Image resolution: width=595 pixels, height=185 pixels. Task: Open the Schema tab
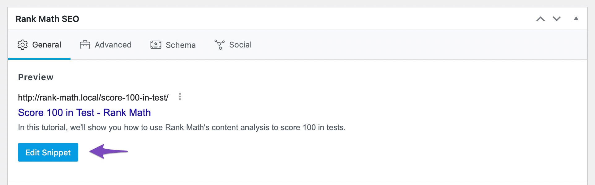(181, 45)
